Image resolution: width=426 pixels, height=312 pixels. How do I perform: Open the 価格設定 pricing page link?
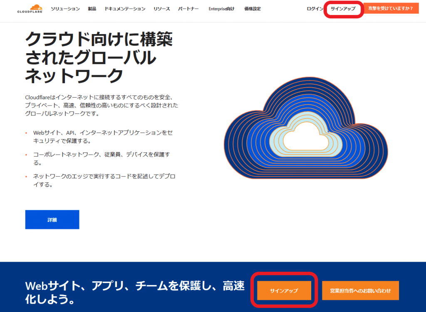point(253,9)
